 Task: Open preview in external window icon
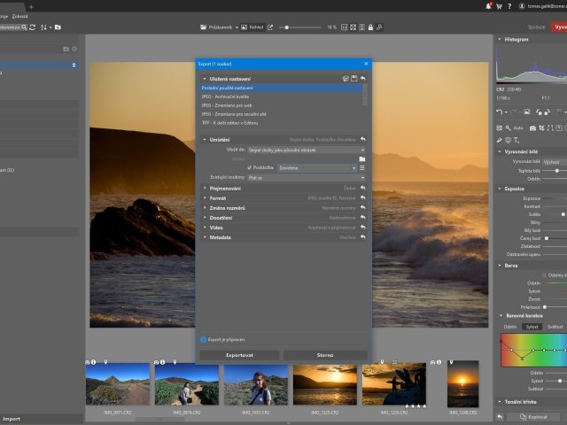[x=270, y=27]
